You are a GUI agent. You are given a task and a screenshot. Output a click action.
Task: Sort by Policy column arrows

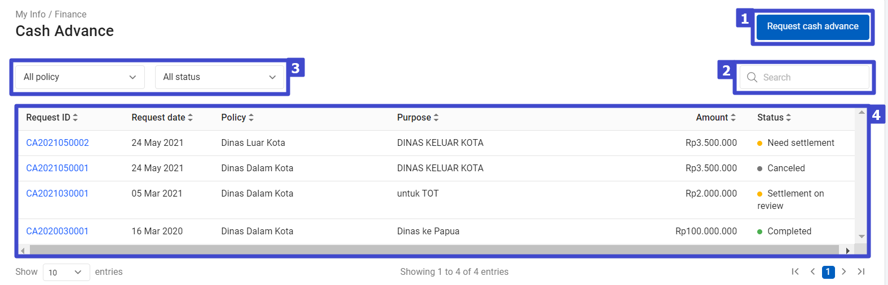251,117
